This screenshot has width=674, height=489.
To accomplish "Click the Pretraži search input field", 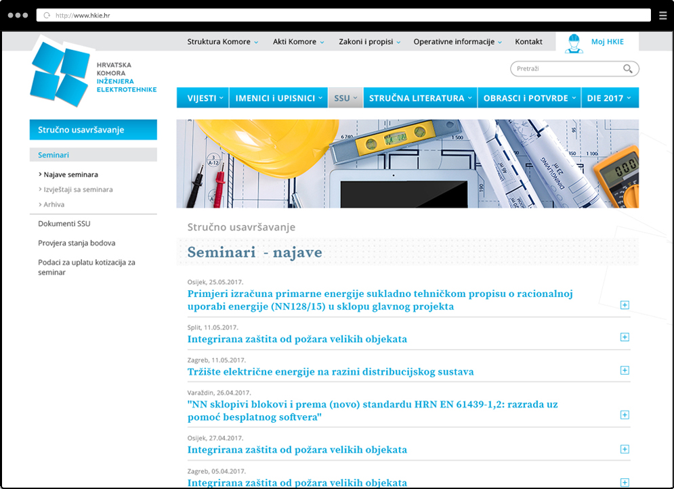I will [x=566, y=69].
